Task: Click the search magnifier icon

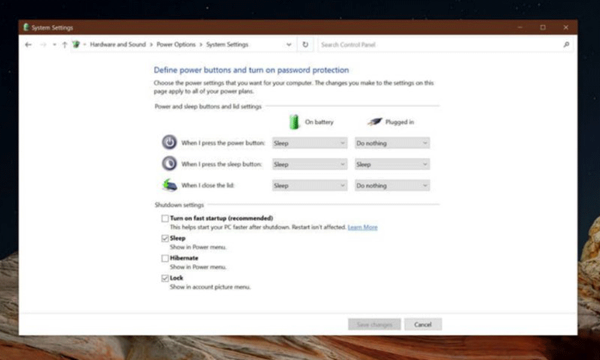Action: point(566,45)
